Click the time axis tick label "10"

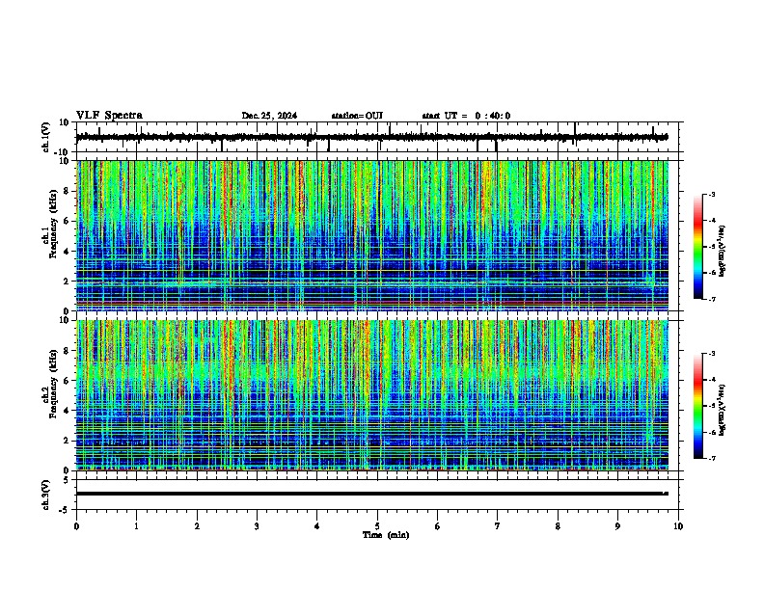click(x=678, y=526)
